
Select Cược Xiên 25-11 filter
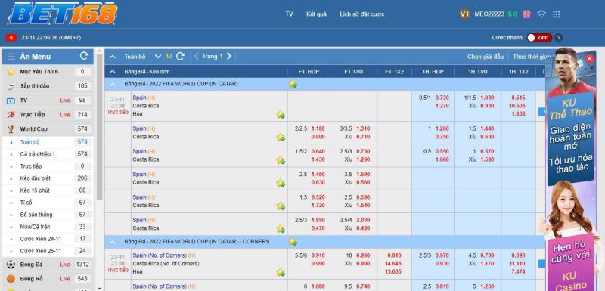(48, 251)
